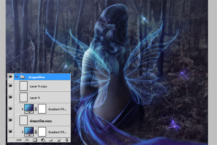Open the fx layer style menu
Viewport: 217px width, 145px height.
27,140
